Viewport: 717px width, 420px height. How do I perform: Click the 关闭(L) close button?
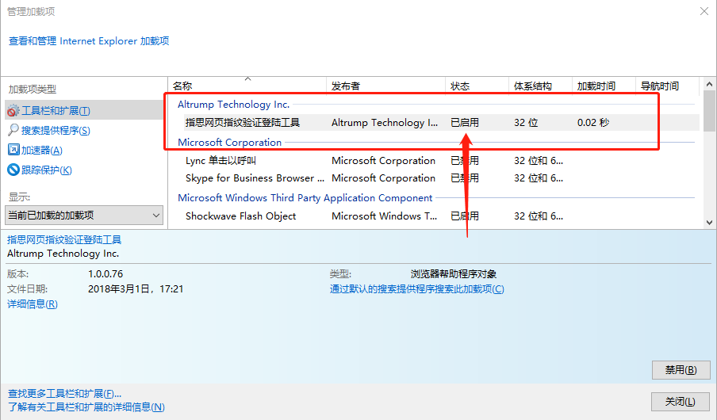(680, 401)
